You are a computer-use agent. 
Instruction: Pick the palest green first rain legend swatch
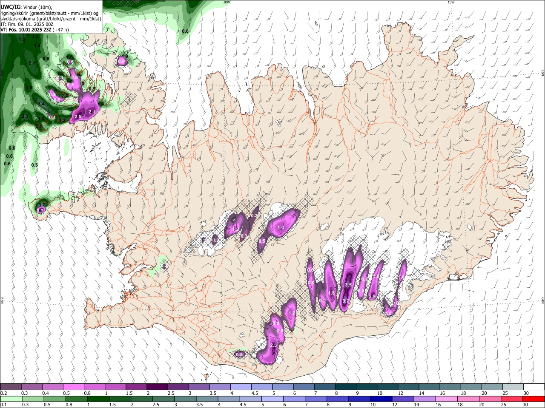click(x=11, y=399)
